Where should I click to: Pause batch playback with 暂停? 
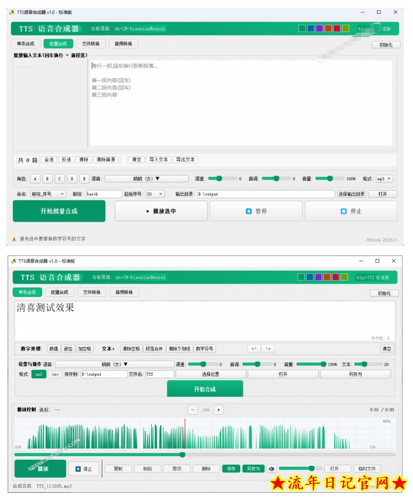(256, 211)
